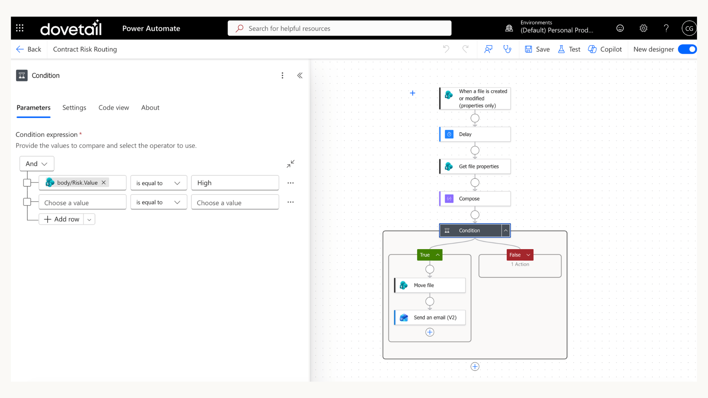Click the Test button

569,49
